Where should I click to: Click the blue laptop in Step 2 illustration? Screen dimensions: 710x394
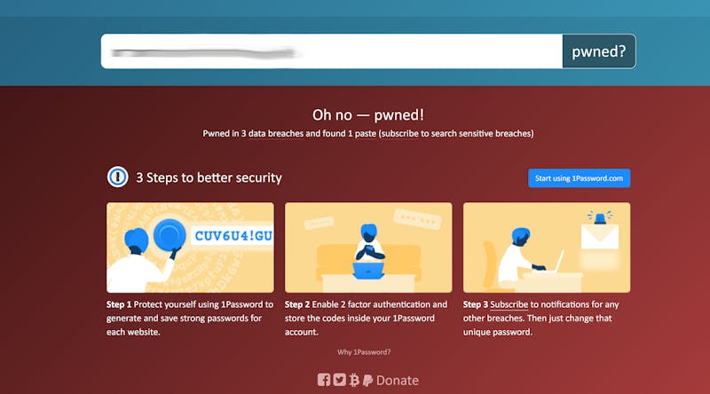click(x=368, y=271)
